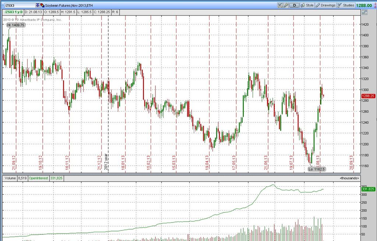Click inside the /ZSX3 symbol input field
Viewport: 377px width, 241px height.
pos(19,6)
